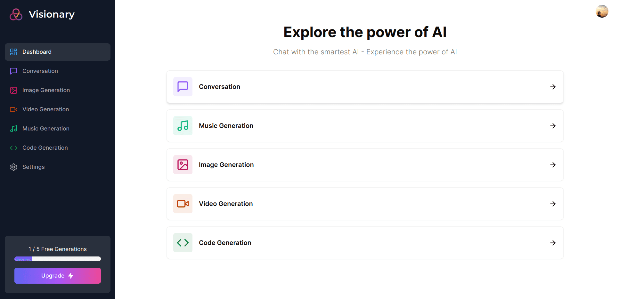Click the orange Video Generation camera icon
This screenshot has width=619, height=299.
[183, 204]
